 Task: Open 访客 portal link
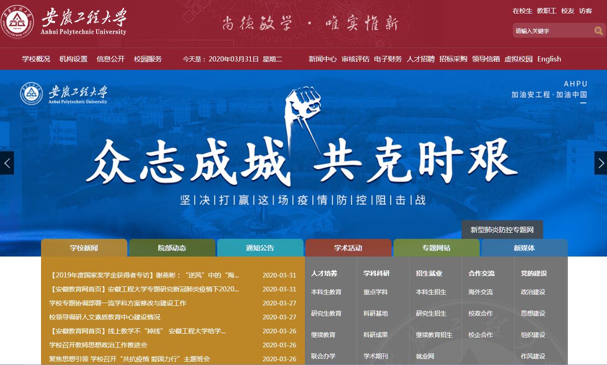(585, 11)
